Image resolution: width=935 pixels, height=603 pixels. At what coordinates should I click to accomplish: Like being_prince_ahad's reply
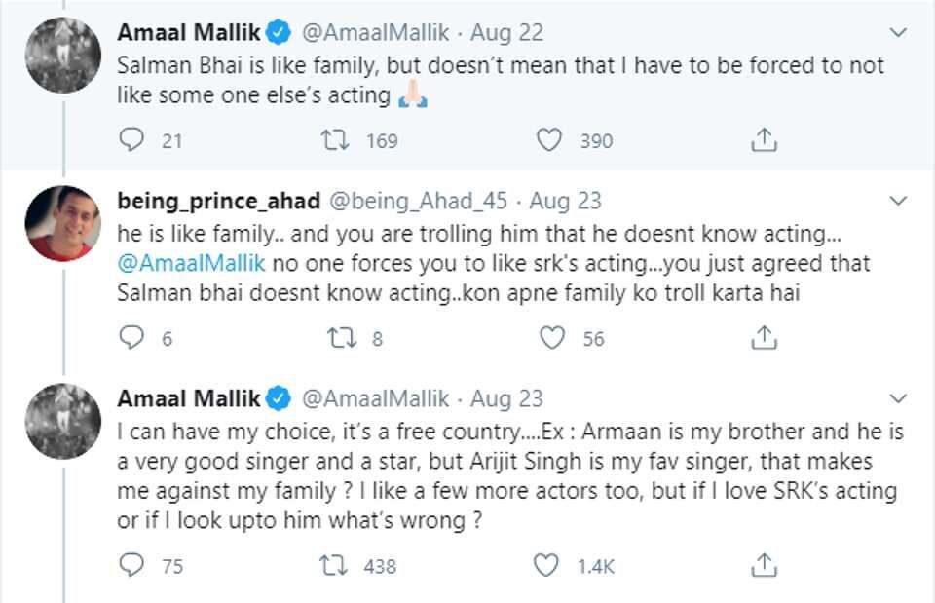pyautogui.click(x=552, y=338)
